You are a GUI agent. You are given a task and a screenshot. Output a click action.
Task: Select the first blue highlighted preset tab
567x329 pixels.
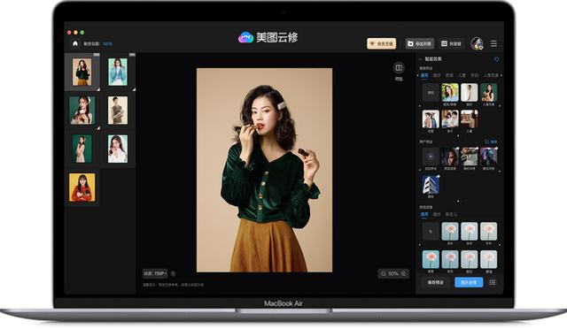[424, 75]
